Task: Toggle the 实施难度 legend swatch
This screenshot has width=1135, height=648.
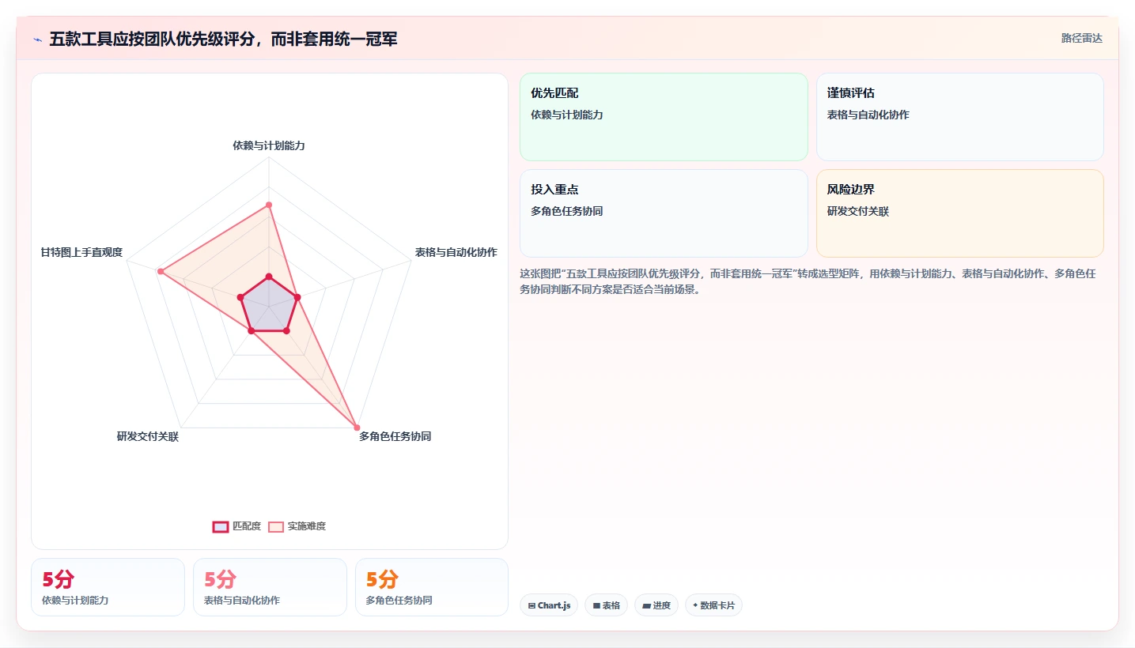Action: (276, 526)
